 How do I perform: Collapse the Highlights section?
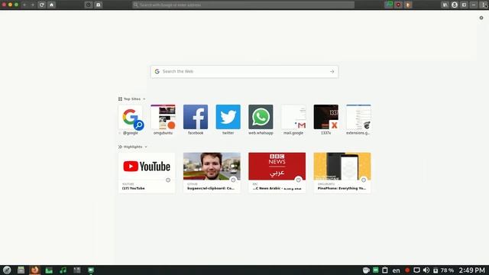point(146,147)
